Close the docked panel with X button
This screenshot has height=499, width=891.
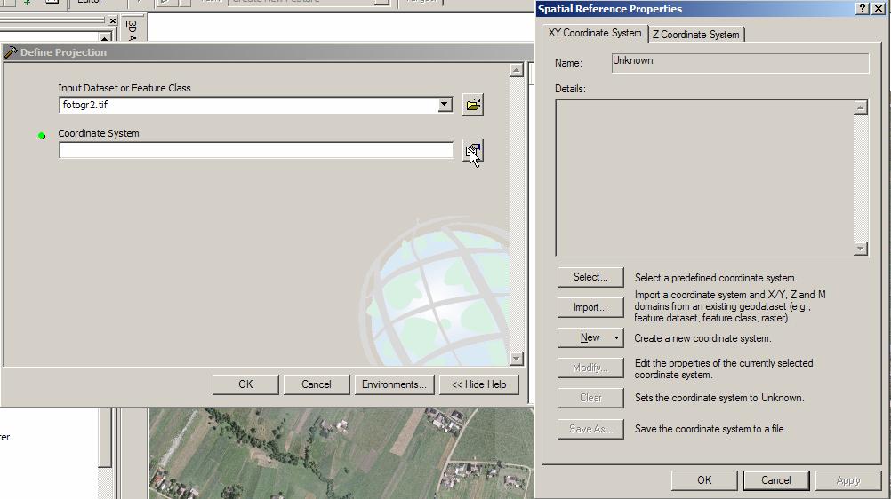point(113,20)
